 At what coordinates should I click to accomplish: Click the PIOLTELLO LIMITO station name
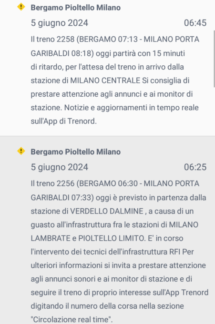pos(111,238)
